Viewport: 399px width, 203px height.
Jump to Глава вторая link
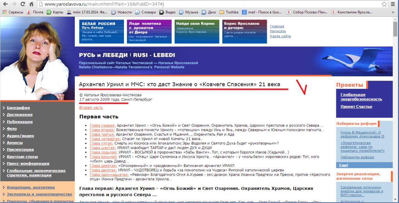pos(102,130)
